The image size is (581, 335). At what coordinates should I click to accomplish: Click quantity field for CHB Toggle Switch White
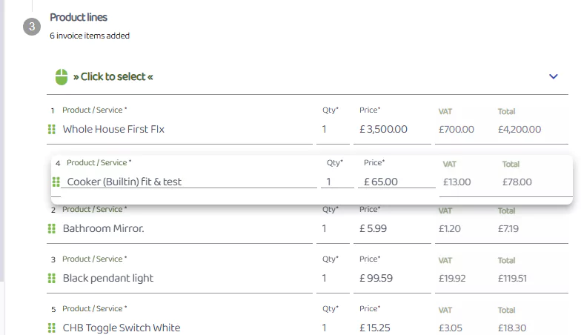pos(333,328)
